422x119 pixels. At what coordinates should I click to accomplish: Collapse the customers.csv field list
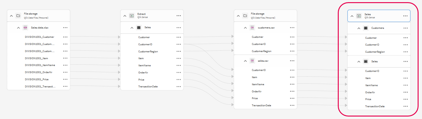point(245,28)
